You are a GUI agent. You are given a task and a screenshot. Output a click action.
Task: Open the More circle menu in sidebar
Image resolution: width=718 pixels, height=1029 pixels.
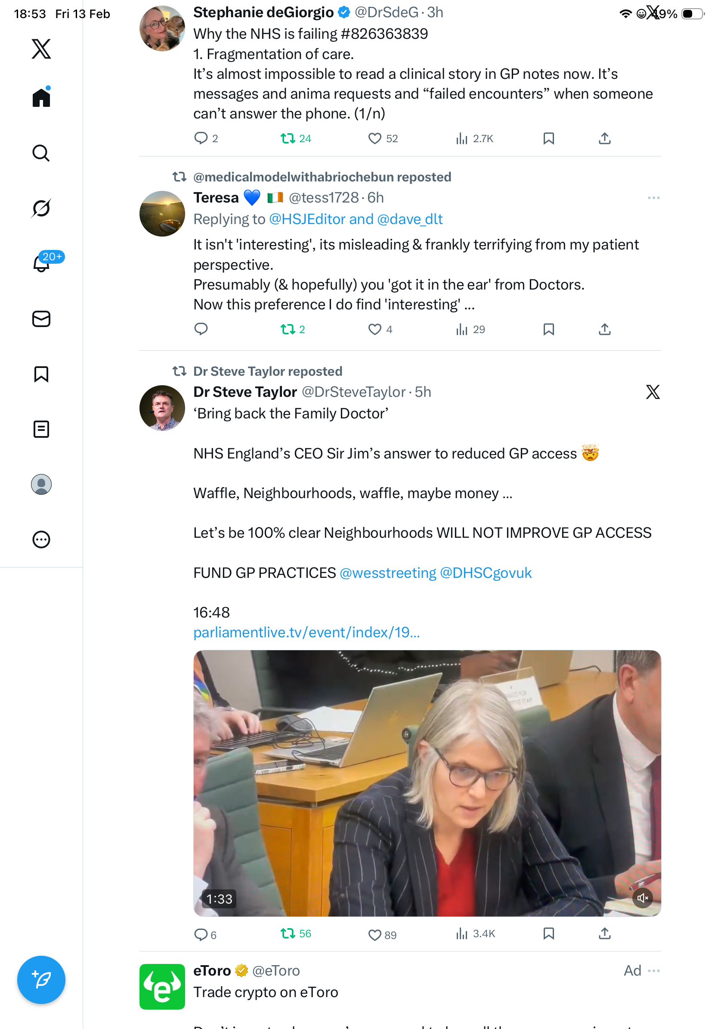(x=41, y=539)
